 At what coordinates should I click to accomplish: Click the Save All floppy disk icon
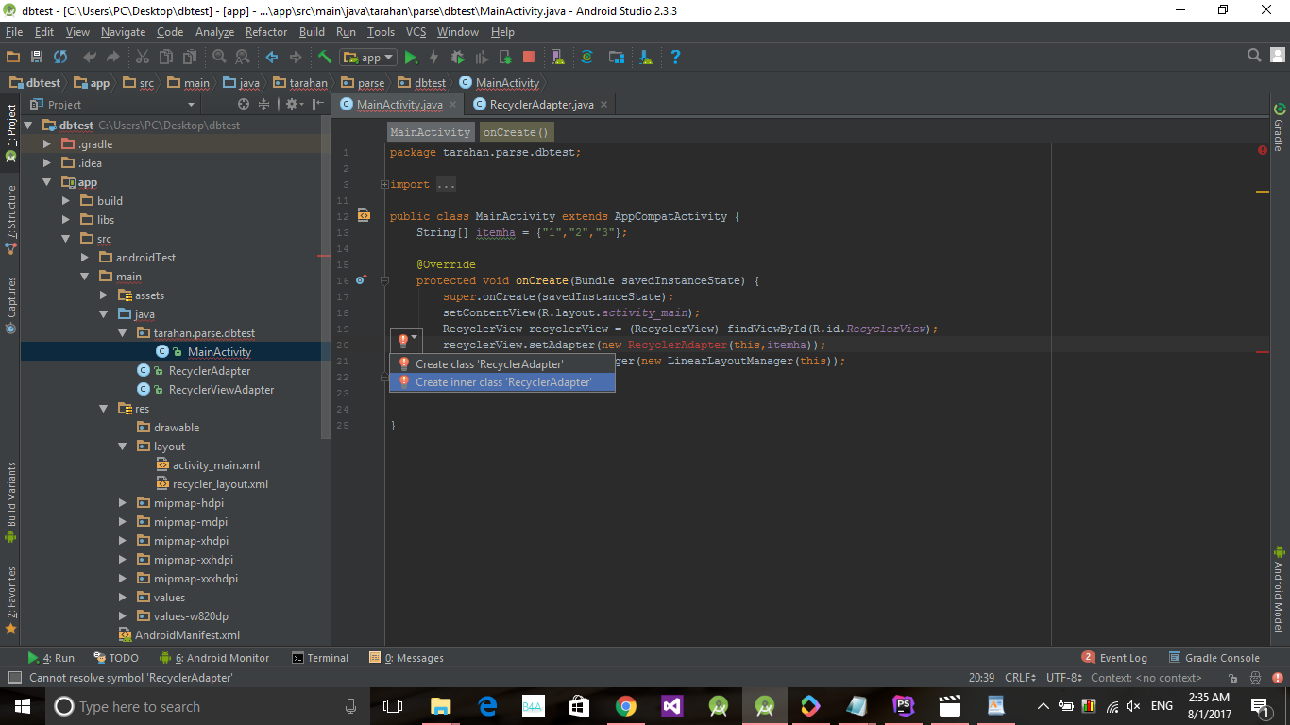(37, 58)
